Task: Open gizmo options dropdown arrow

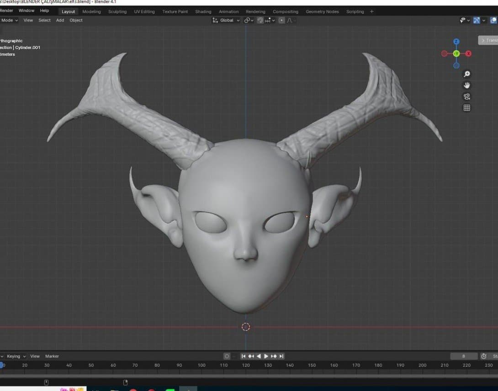Action: (484, 20)
